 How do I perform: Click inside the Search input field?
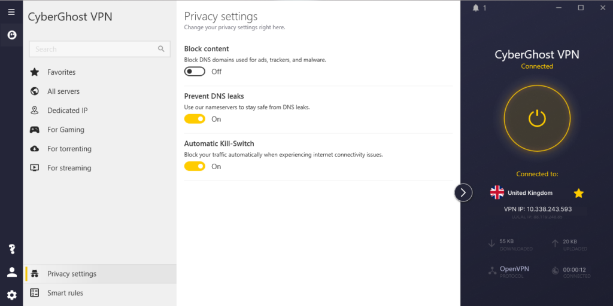pyautogui.click(x=100, y=49)
